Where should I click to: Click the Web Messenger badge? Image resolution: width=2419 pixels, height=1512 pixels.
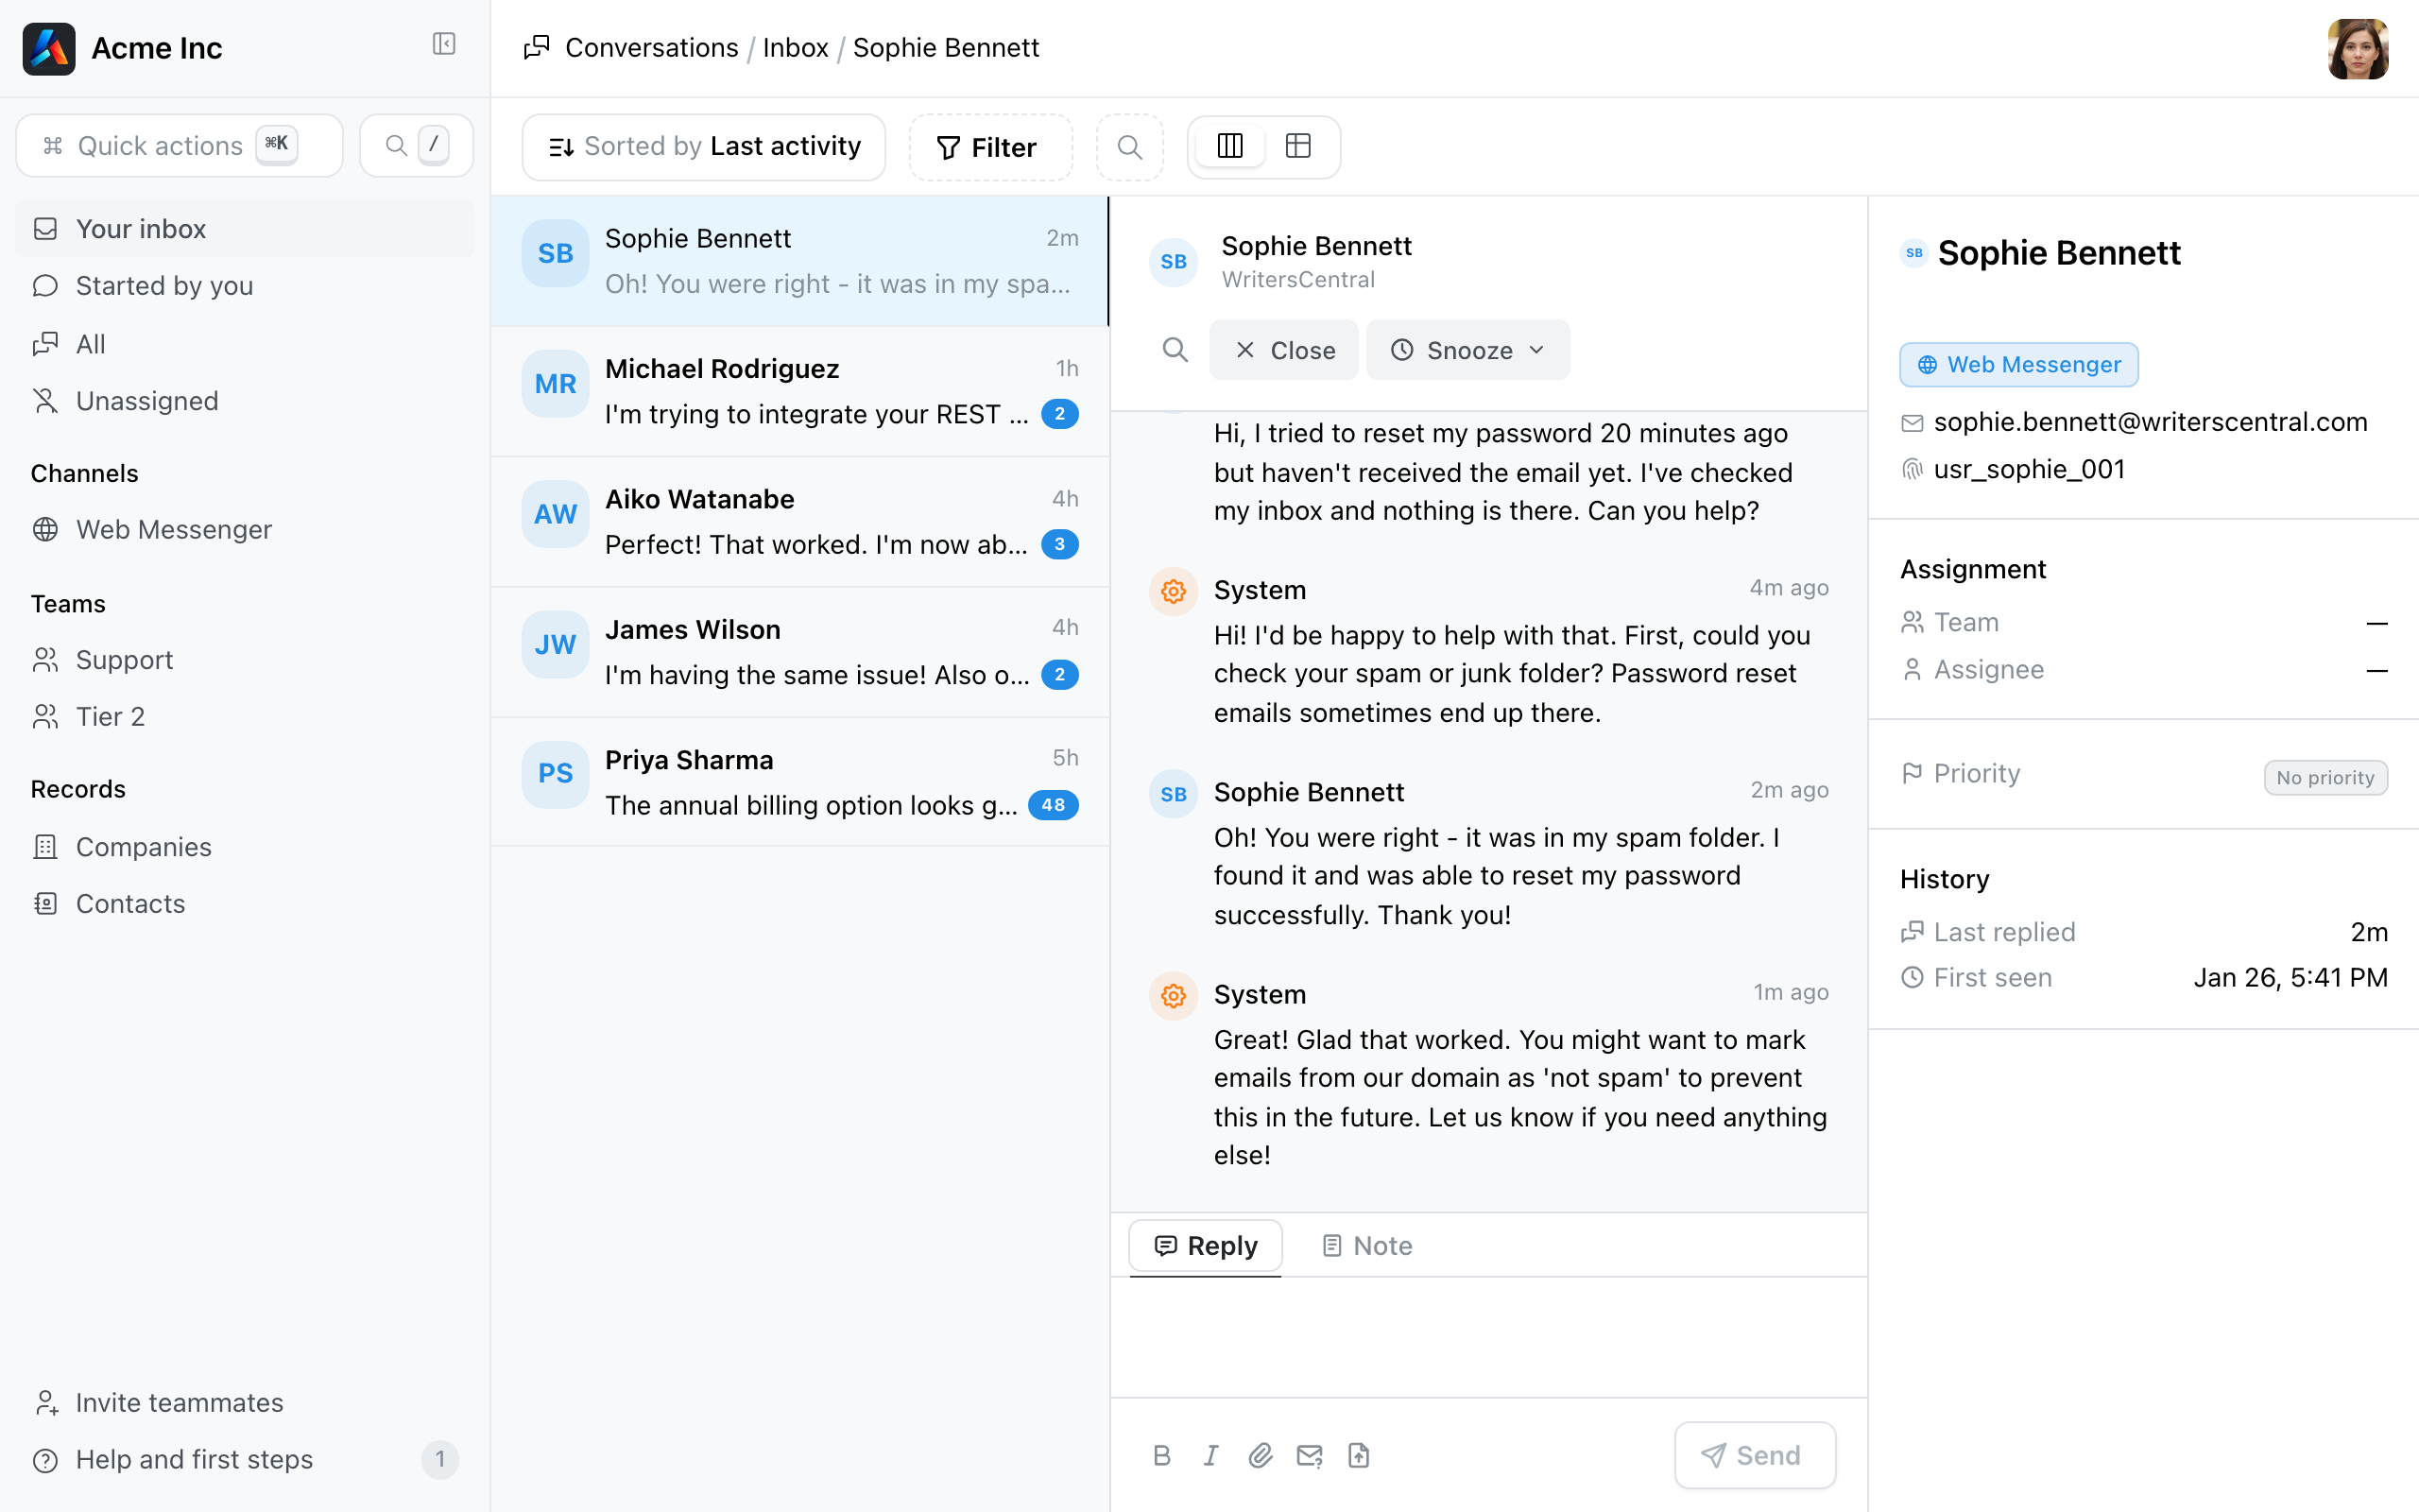[2018, 364]
